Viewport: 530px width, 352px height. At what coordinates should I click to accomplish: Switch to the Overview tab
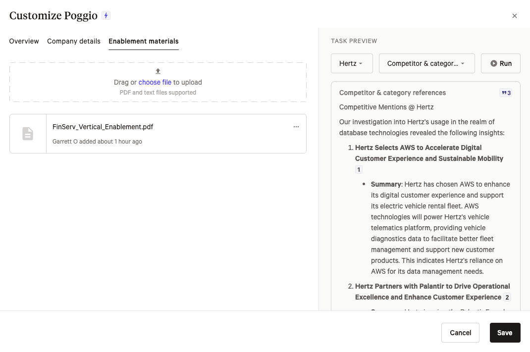tap(24, 41)
